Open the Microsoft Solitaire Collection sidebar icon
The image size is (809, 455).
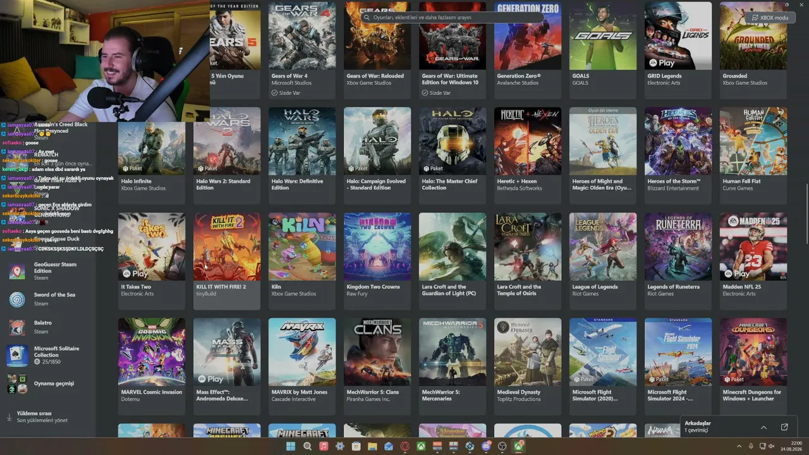point(17,355)
